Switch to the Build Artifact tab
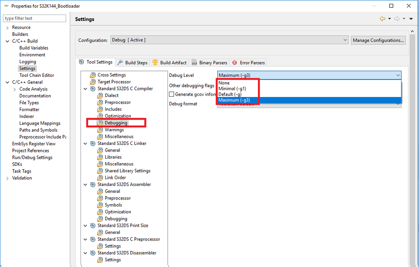The width and height of the screenshot is (419, 267). pyautogui.click(x=169, y=63)
